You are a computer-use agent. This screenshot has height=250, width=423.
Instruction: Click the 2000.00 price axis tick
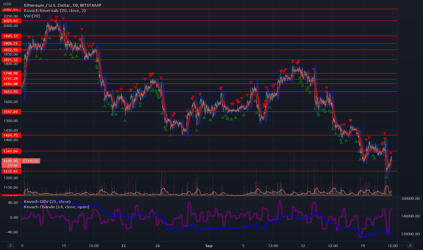click(11, 25)
